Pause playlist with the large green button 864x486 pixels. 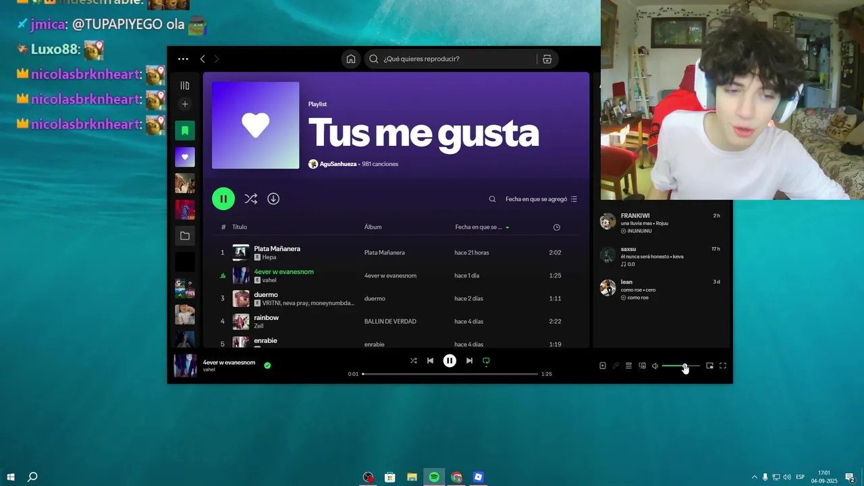tap(223, 198)
